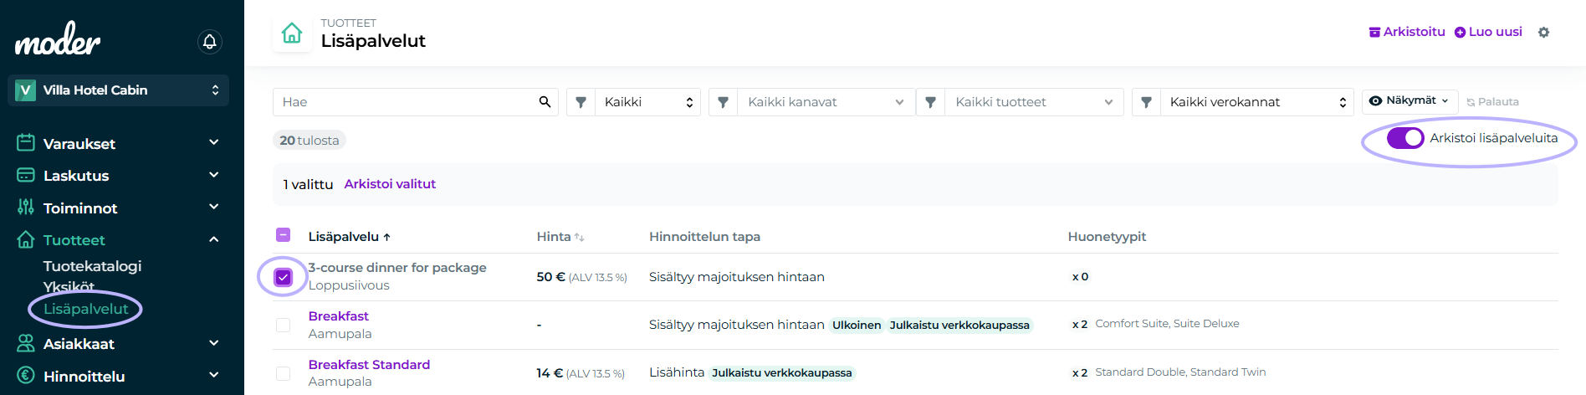The height and width of the screenshot is (395, 1586).
Task: Toggle off Arkistoi lisäpalveluita switch
Action: 1405,138
